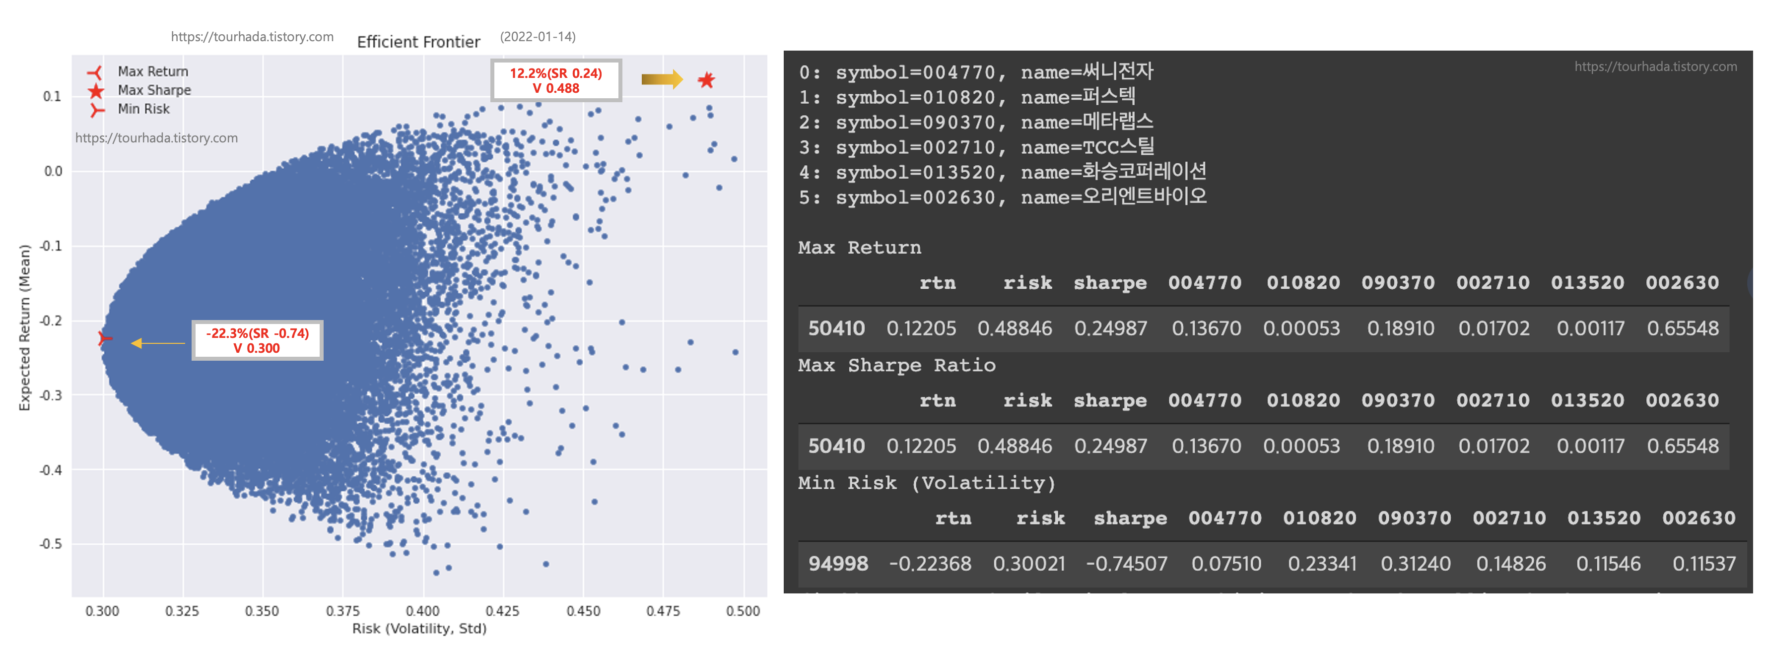Screen dimensions: 1765x647
Task: Click Max Sharpe legend star icon
Action: click(x=96, y=90)
